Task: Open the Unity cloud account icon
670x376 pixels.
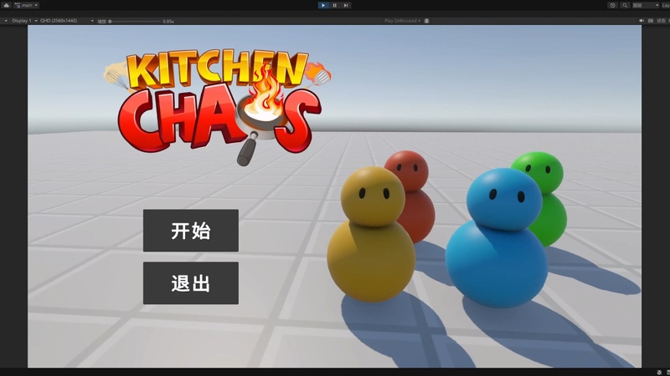Action: (x=7, y=5)
